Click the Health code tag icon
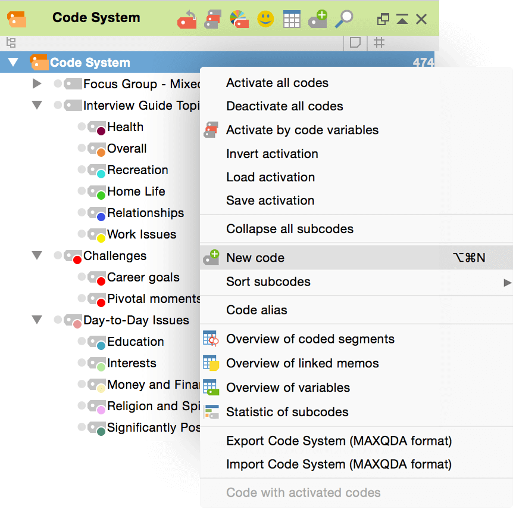This screenshot has height=508, width=513. pos(97,128)
